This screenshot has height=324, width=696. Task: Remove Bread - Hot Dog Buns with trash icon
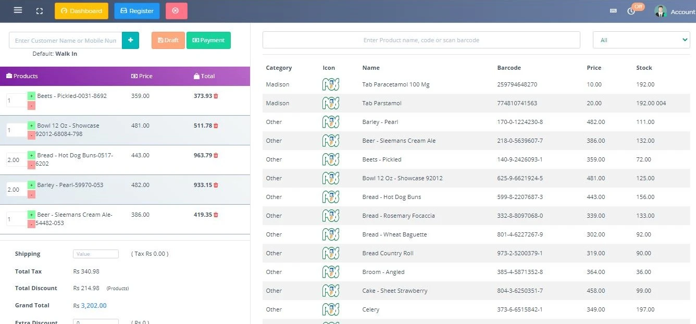(216, 155)
